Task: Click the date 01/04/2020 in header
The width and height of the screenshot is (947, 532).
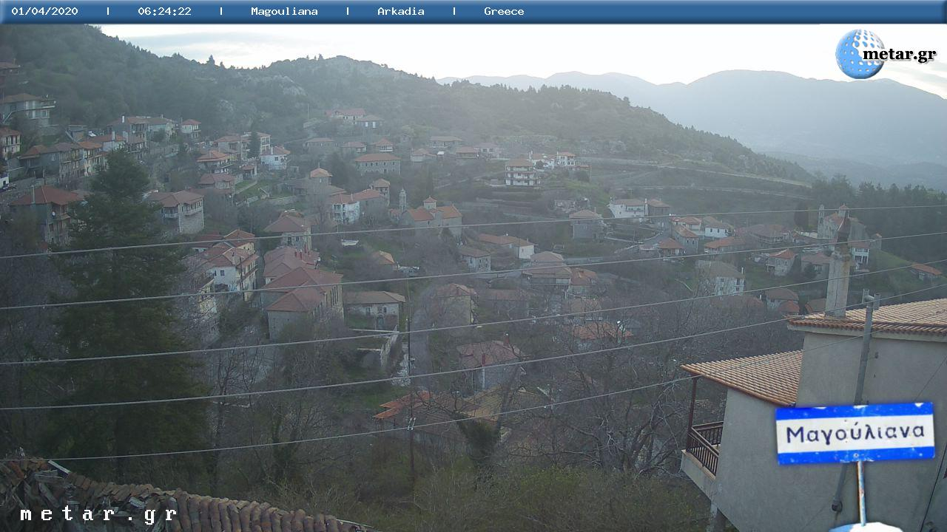Action: 44,11
